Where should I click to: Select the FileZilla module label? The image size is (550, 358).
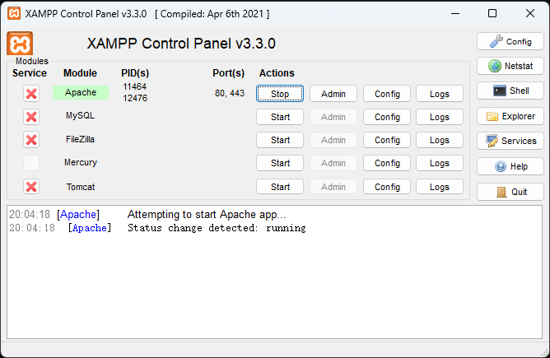pyautogui.click(x=81, y=139)
